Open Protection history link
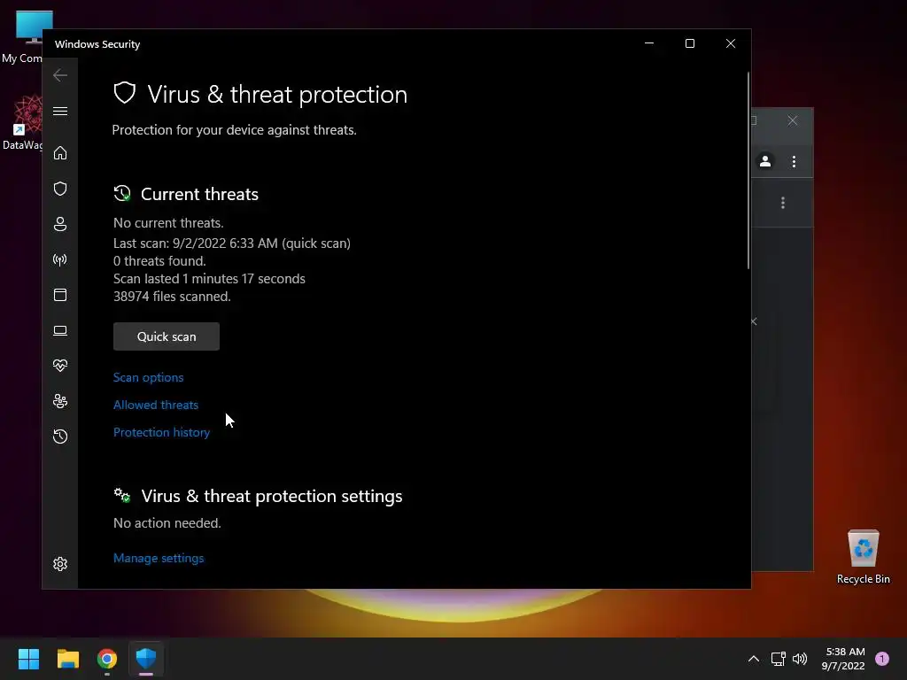Image resolution: width=907 pixels, height=680 pixels. 161,432
